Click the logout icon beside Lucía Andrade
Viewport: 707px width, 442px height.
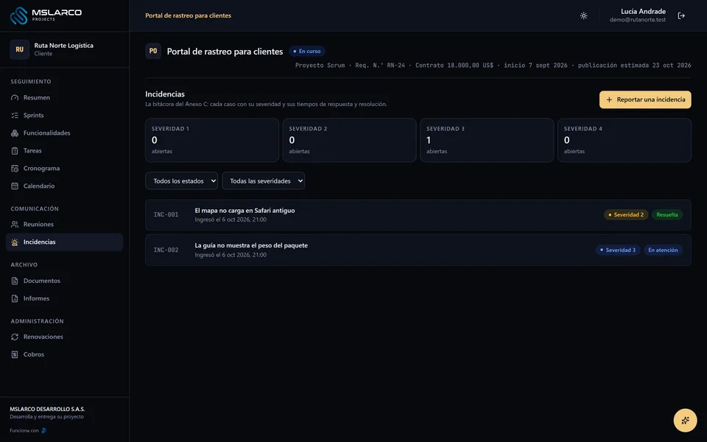coord(681,15)
